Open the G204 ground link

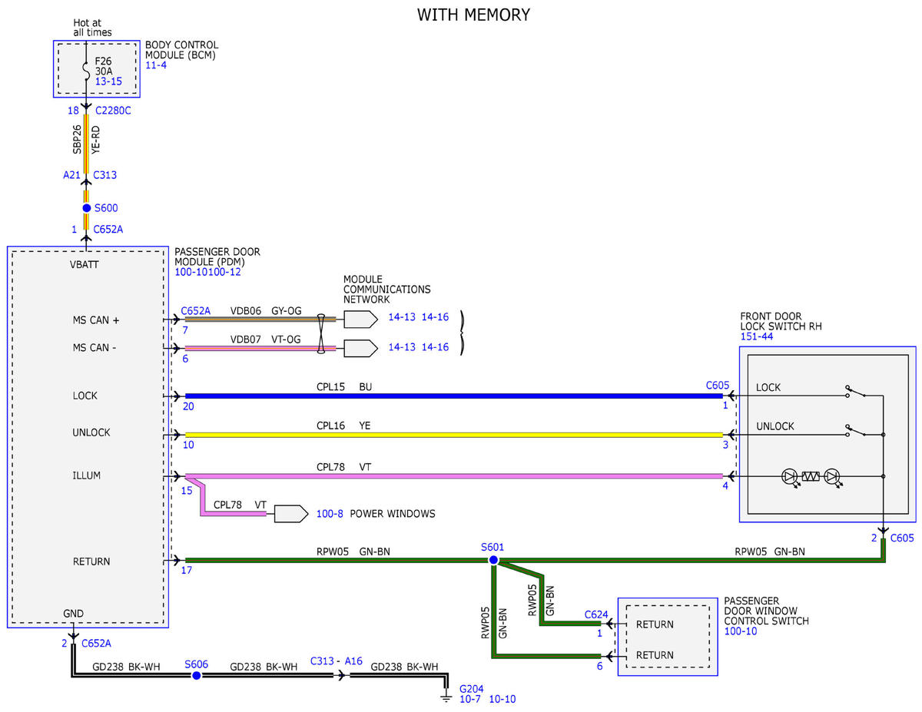click(473, 690)
